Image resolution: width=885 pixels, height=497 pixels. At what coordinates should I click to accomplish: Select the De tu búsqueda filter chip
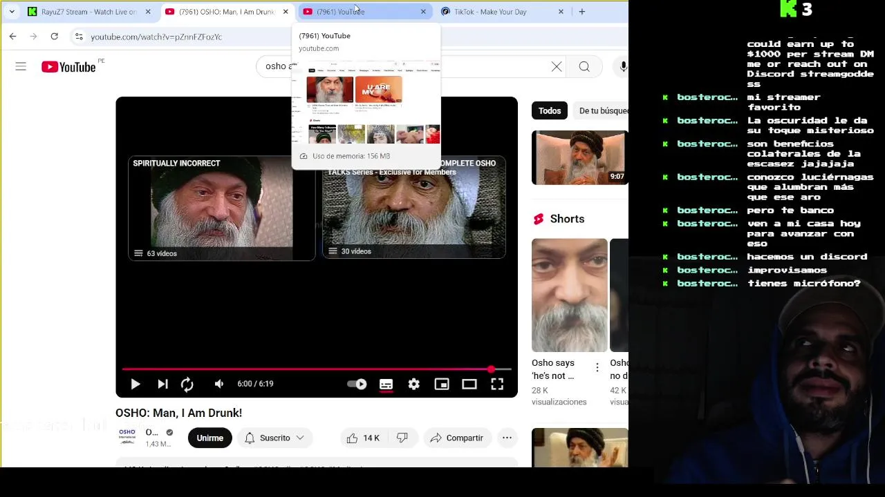pyautogui.click(x=602, y=110)
